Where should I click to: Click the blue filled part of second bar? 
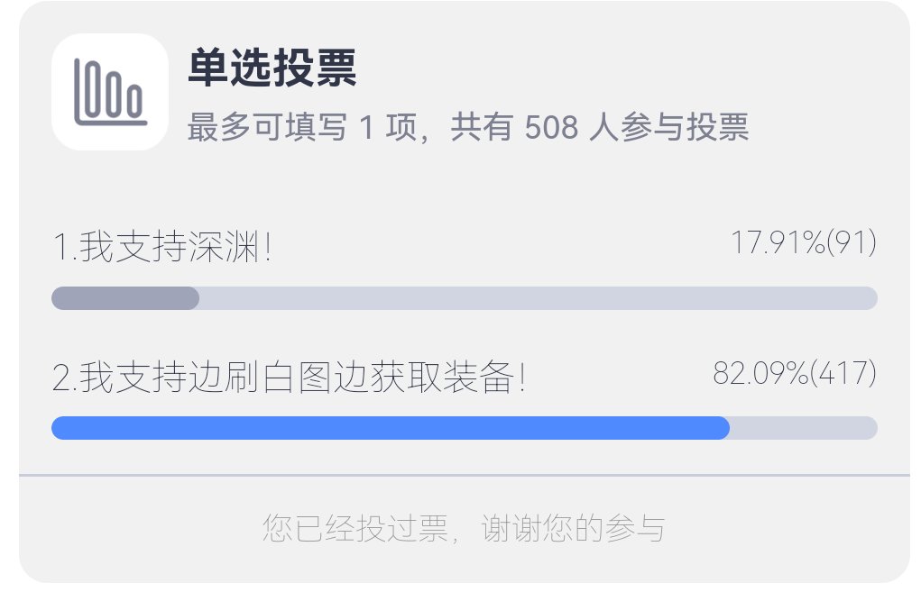pos(390,428)
